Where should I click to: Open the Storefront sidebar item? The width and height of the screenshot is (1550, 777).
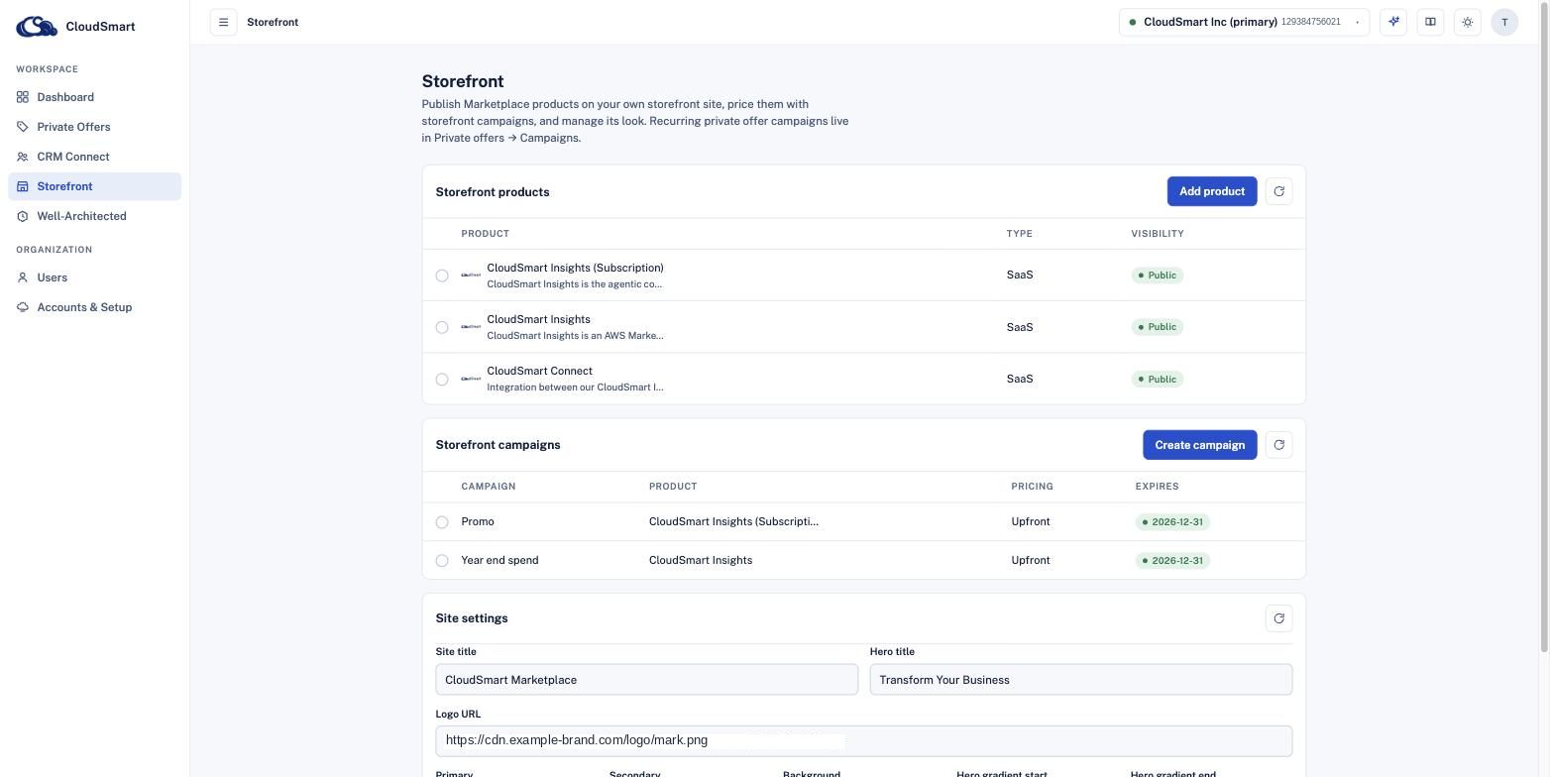click(94, 186)
